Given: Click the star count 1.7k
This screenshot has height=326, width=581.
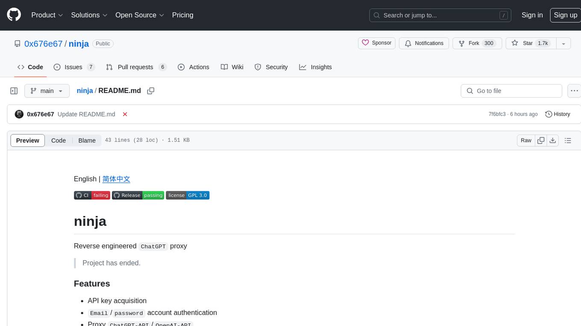Looking at the screenshot, I should point(543,43).
